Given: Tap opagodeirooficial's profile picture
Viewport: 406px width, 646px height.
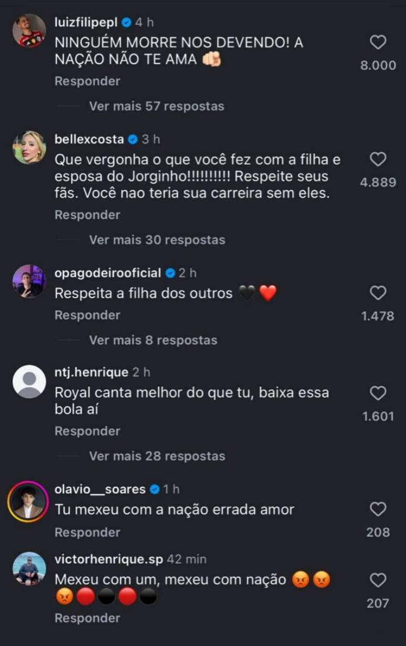Looking at the screenshot, I should [x=29, y=281].
